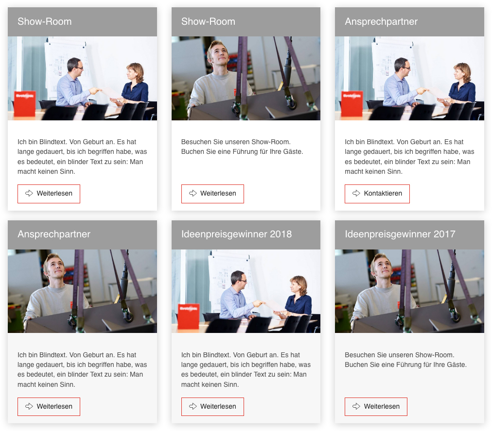This screenshot has height=431, width=492.
Task: Click Kontaktieren button in top Ansprechpartner card
Action: [x=377, y=194]
